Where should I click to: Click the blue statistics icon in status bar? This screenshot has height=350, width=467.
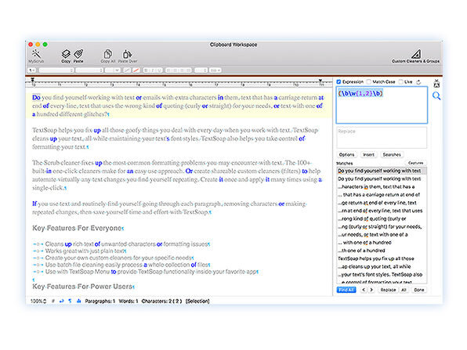[x=78, y=301]
